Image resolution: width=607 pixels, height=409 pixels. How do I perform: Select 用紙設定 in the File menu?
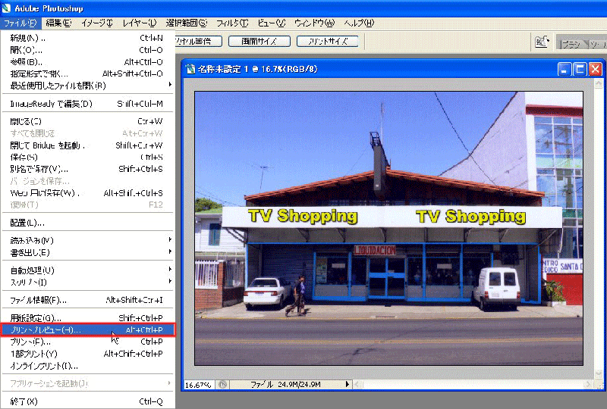(x=36, y=318)
